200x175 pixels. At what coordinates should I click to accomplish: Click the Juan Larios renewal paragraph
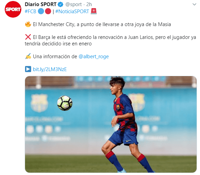coord(110,40)
